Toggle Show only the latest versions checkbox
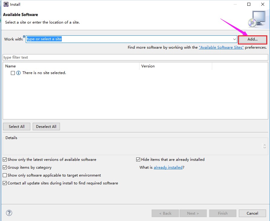The height and width of the screenshot is (221, 270). [x=5, y=160]
